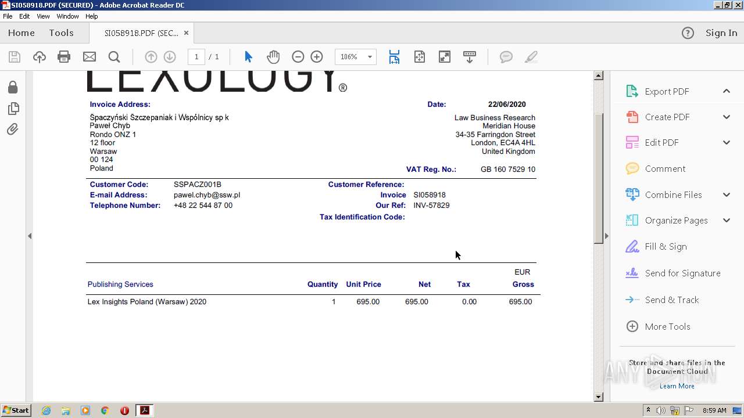Select the Highlight text pen tool
This screenshot has height=418, width=744.
point(531,57)
